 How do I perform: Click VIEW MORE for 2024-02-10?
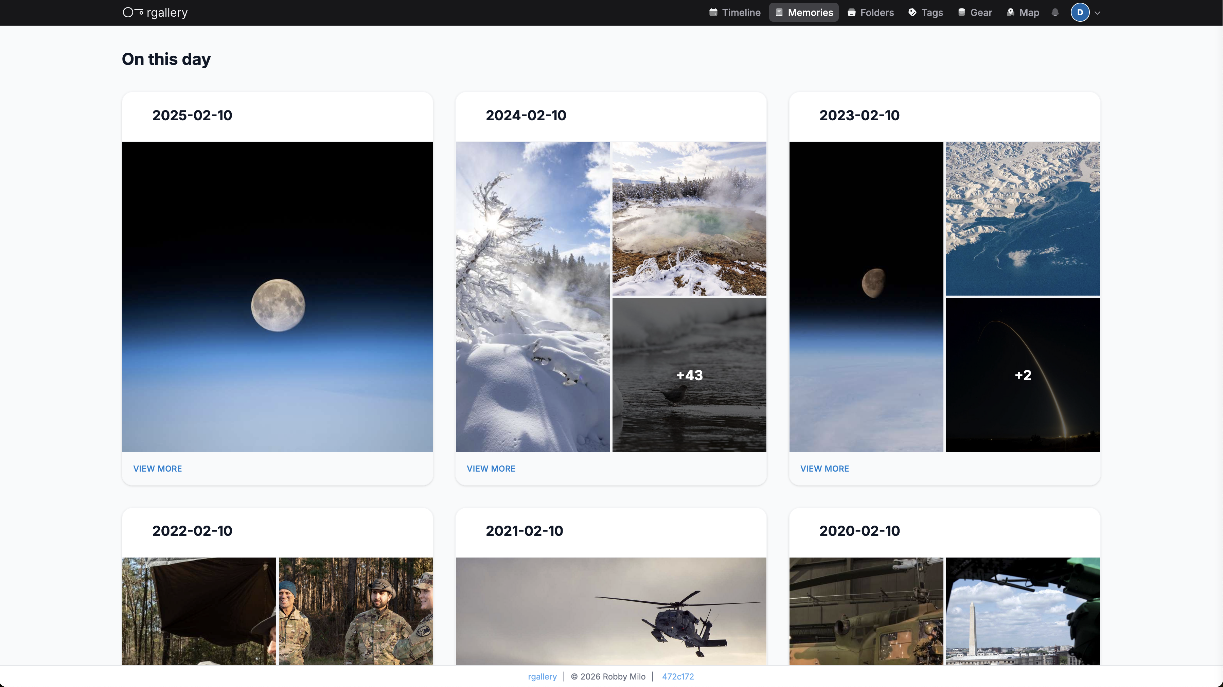pos(491,468)
